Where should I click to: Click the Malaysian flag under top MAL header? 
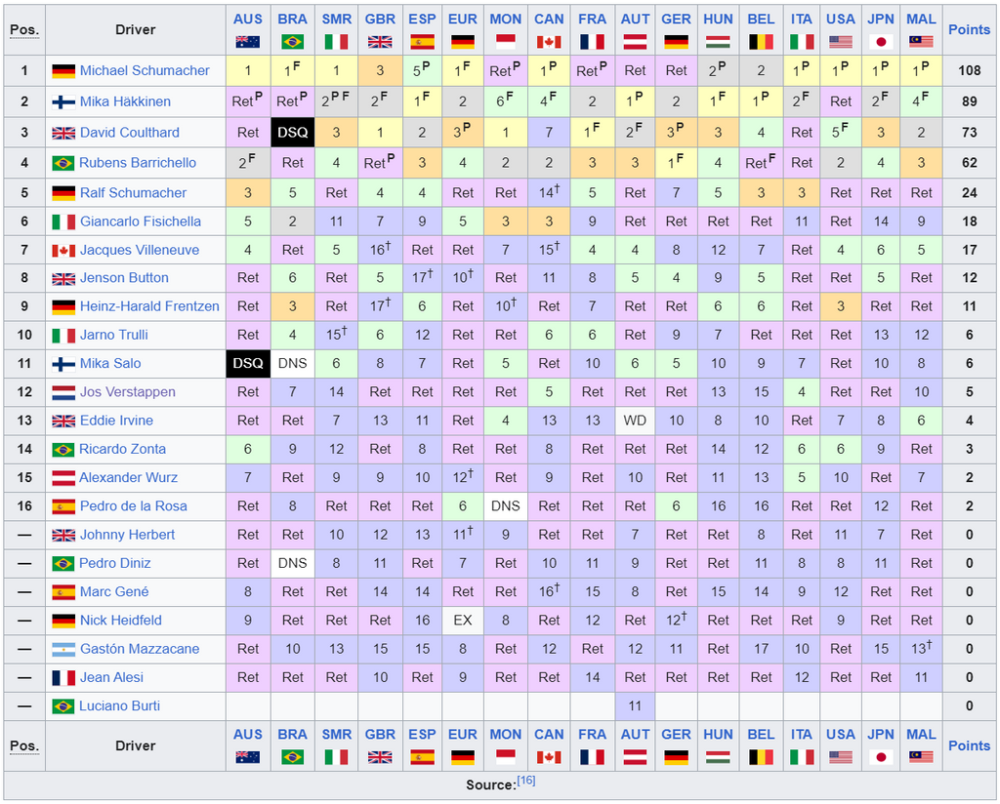point(921,42)
